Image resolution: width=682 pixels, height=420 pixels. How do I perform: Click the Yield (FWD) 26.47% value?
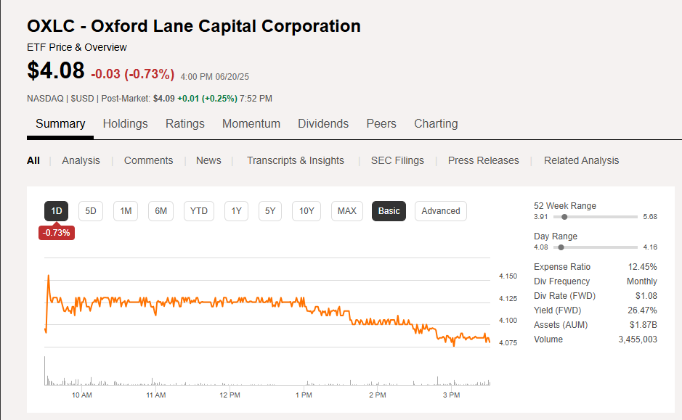click(x=642, y=310)
